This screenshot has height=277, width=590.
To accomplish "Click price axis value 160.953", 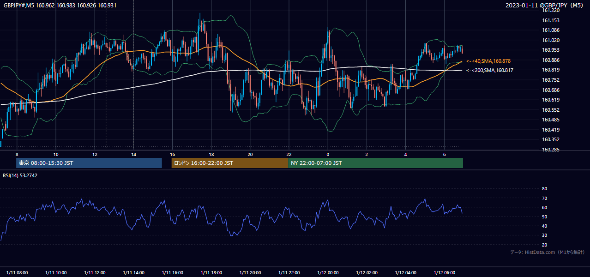I will [x=550, y=50].
